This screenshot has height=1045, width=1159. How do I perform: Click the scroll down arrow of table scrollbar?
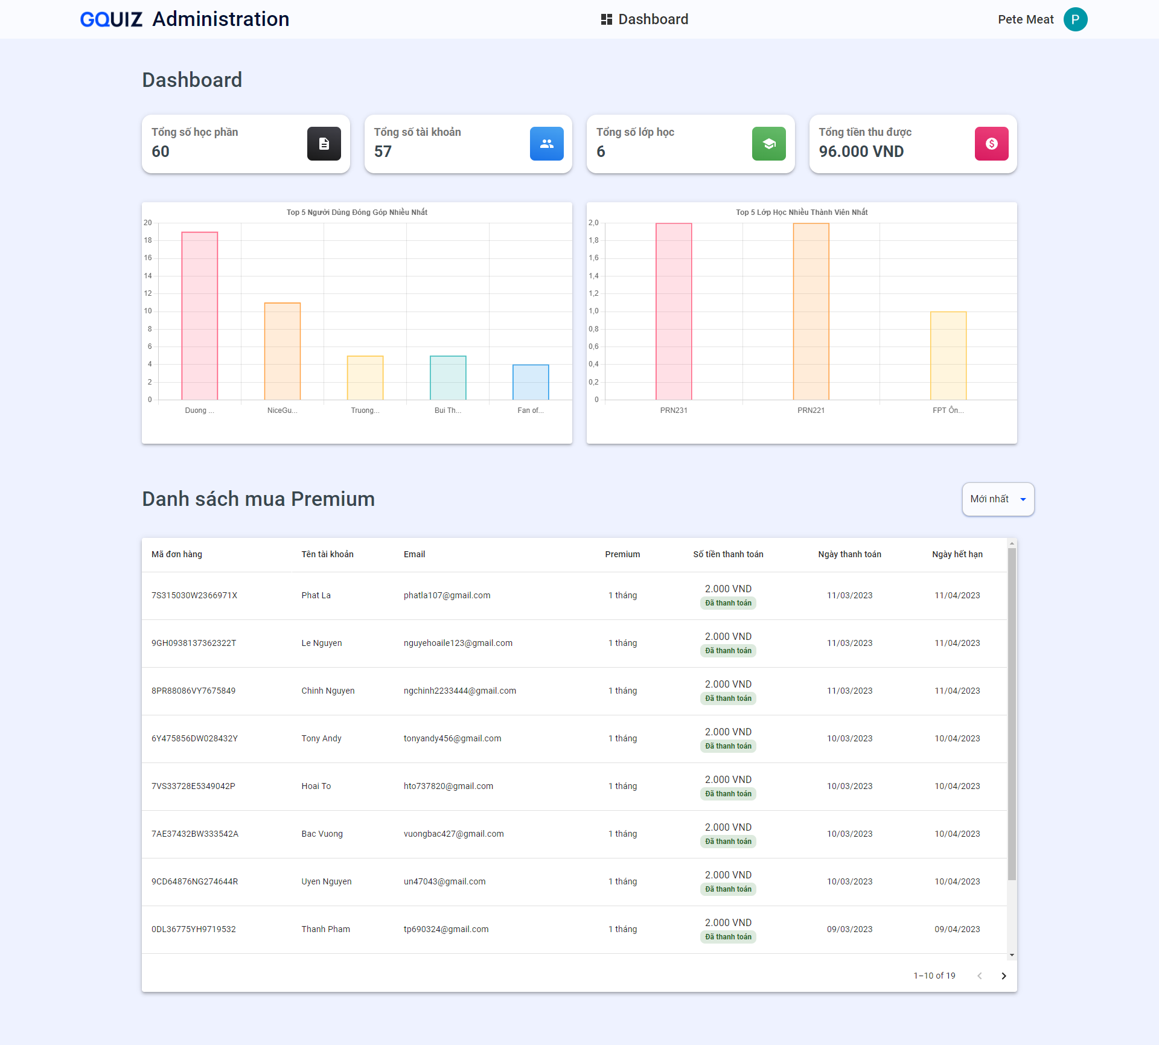click(x=1012, y=955)
